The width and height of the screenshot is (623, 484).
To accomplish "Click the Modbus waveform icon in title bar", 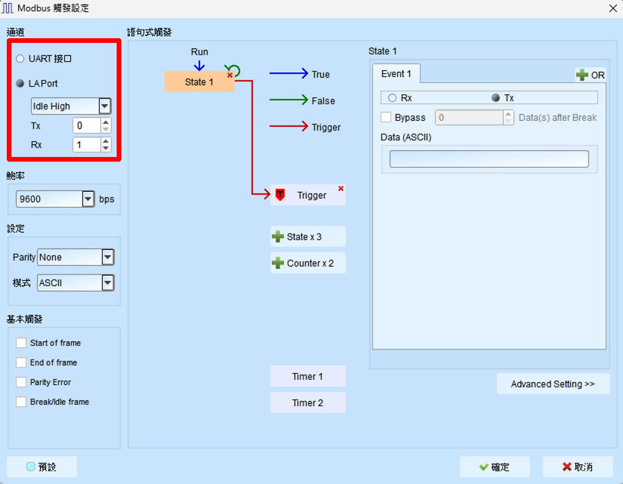I will pos(7,8).
